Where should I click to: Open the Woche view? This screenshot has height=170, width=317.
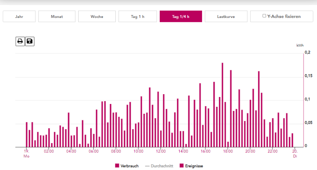(97, 17)
